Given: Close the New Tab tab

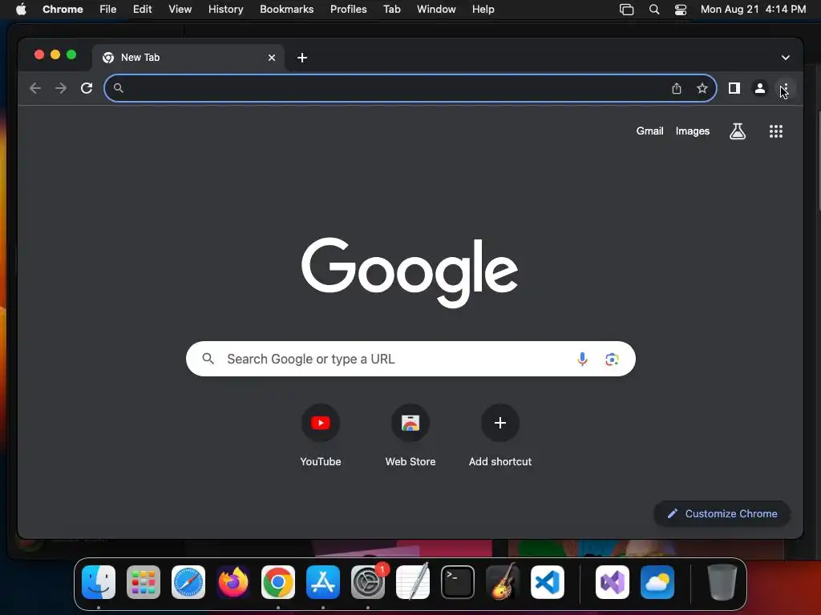Looking at the screenshot, I should [x=272, y=58].
